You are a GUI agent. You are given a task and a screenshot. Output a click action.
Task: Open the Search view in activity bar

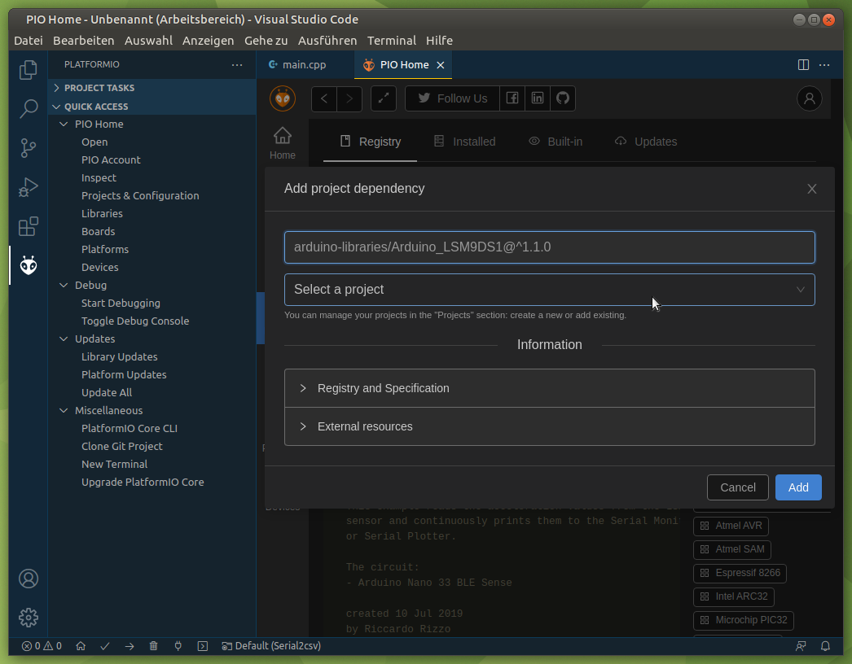[29, 108]
